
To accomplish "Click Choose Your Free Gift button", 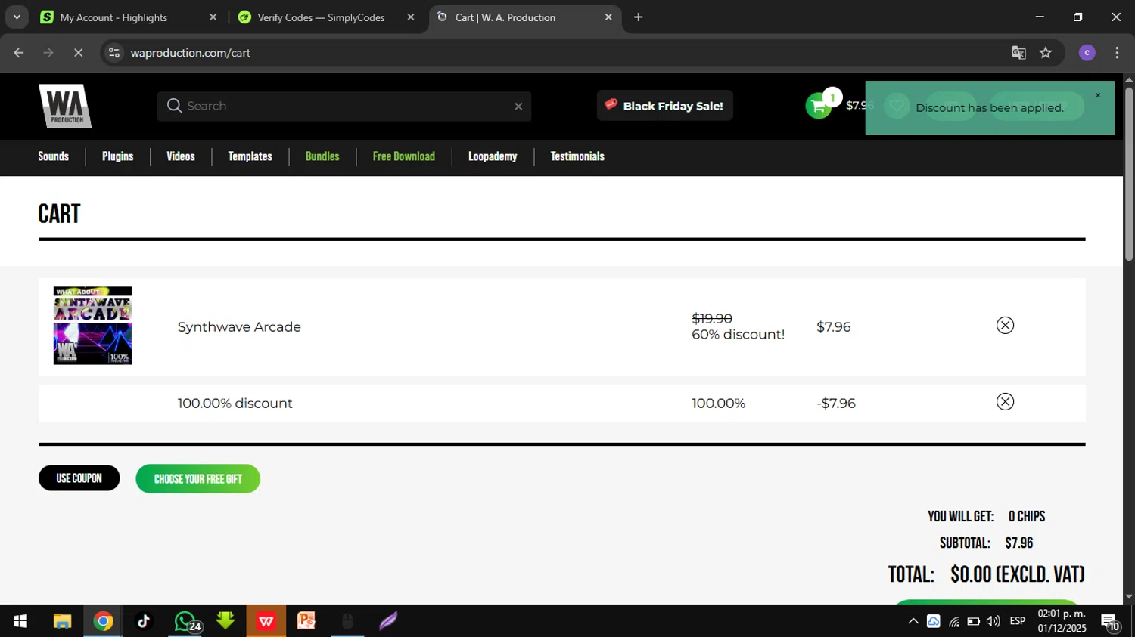I will (x=198, y=479).
